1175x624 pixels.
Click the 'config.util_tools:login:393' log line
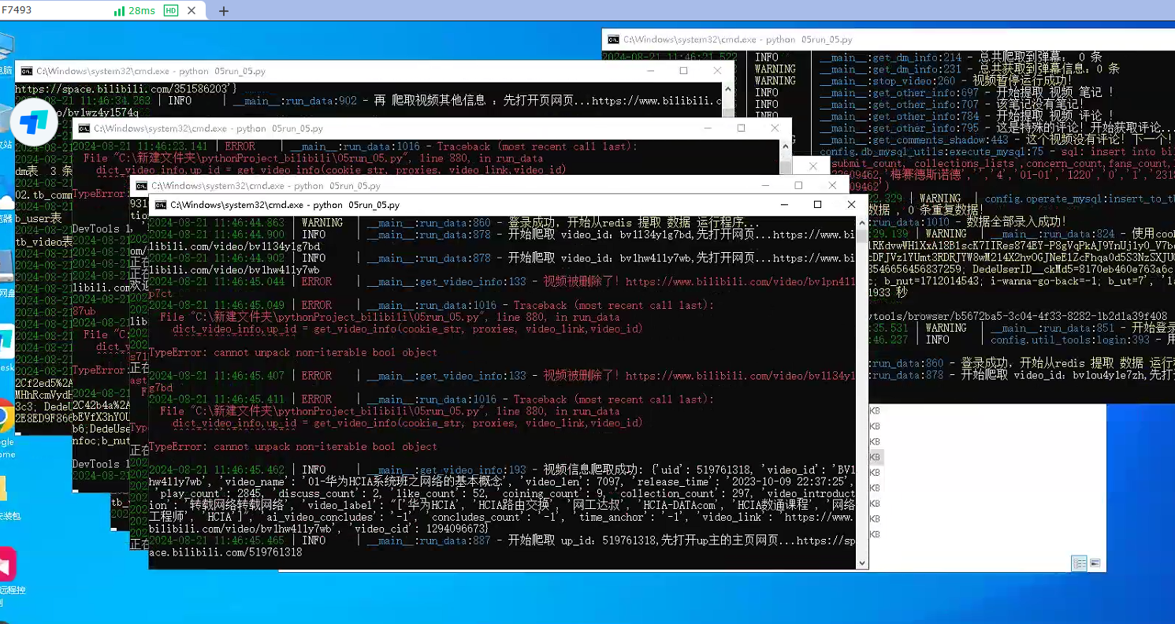1021,340
